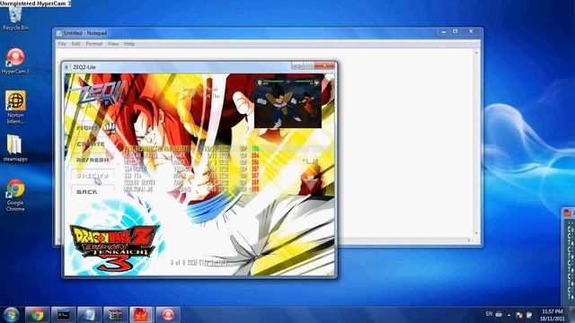Open the steamapps folder on the desktop
This screenshot has height=323, width=575.
point(15,148)
